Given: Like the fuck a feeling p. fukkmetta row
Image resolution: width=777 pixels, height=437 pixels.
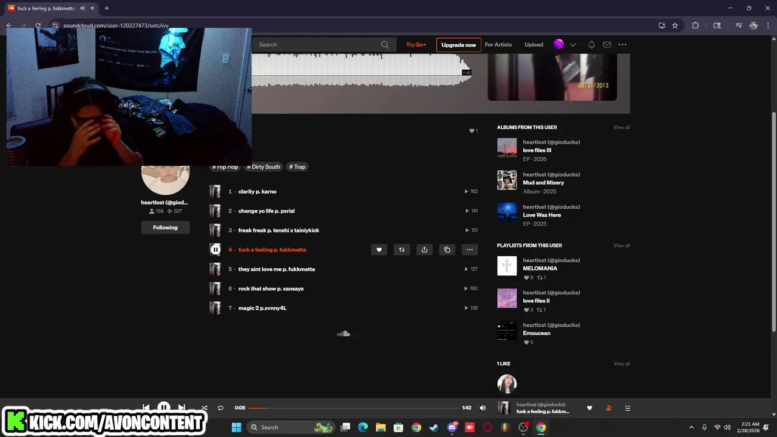Looking at the screenshot, I should point(379,249).
